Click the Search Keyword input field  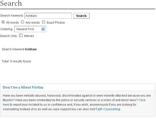click(48, 16)
